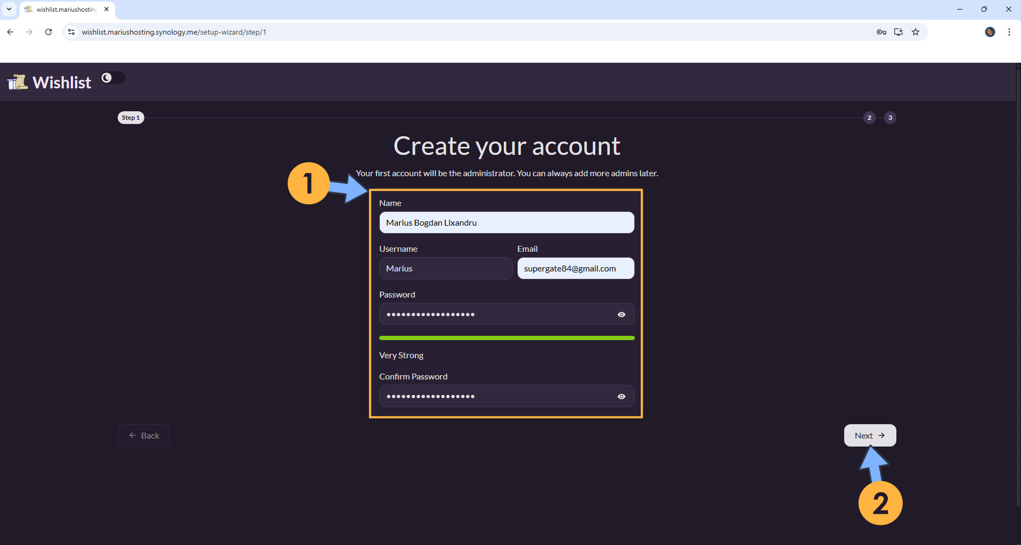Click the install app icon
This screenshot has width=1021, height=545.
click(x=899, y=32)
